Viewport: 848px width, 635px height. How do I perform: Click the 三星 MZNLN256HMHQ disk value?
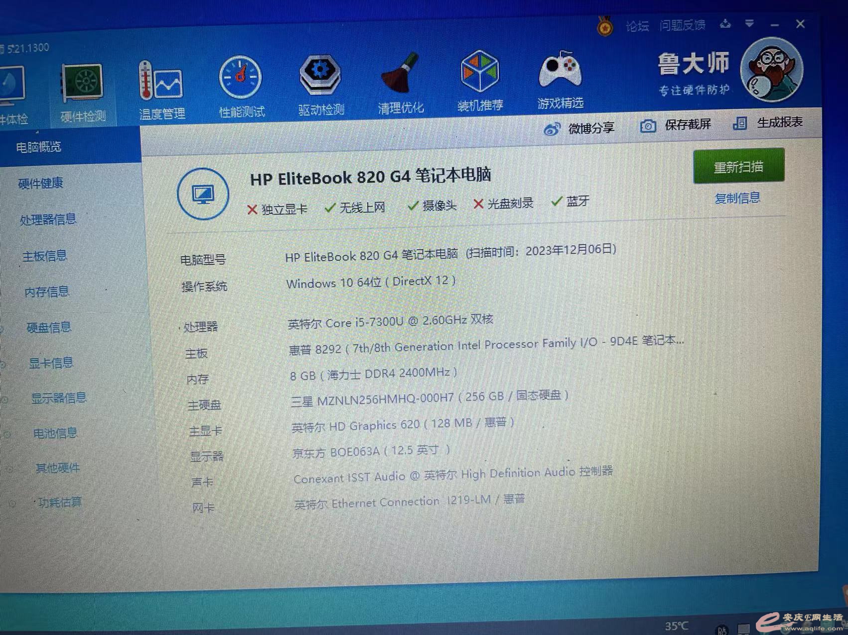429,399
